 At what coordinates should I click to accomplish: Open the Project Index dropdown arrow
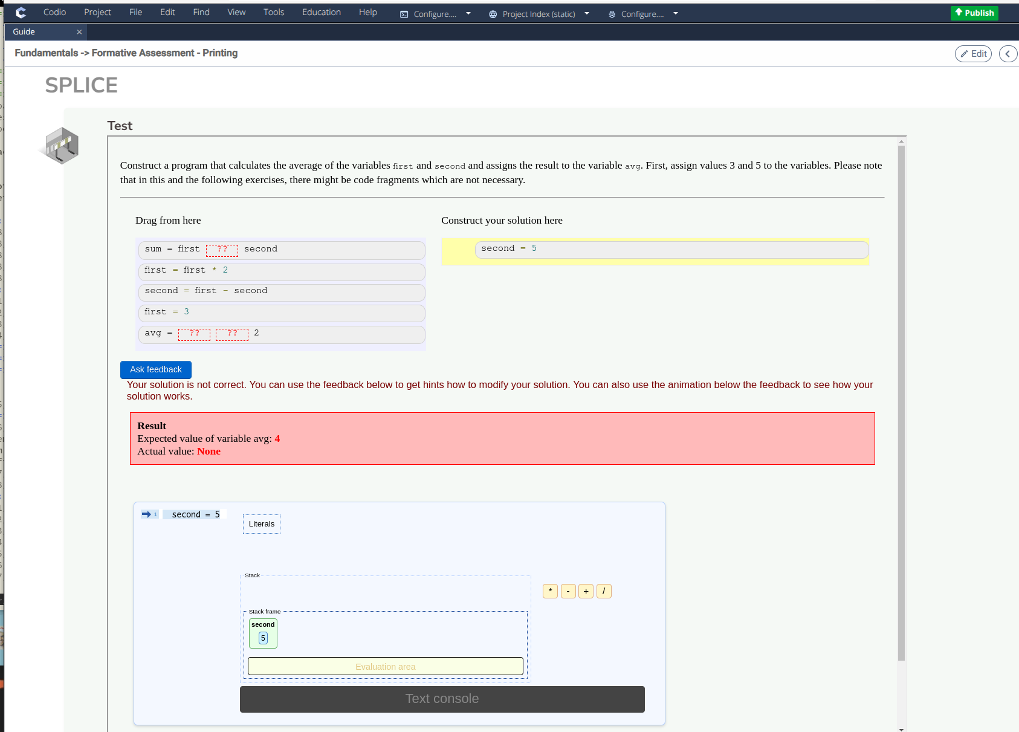[586, 13]
